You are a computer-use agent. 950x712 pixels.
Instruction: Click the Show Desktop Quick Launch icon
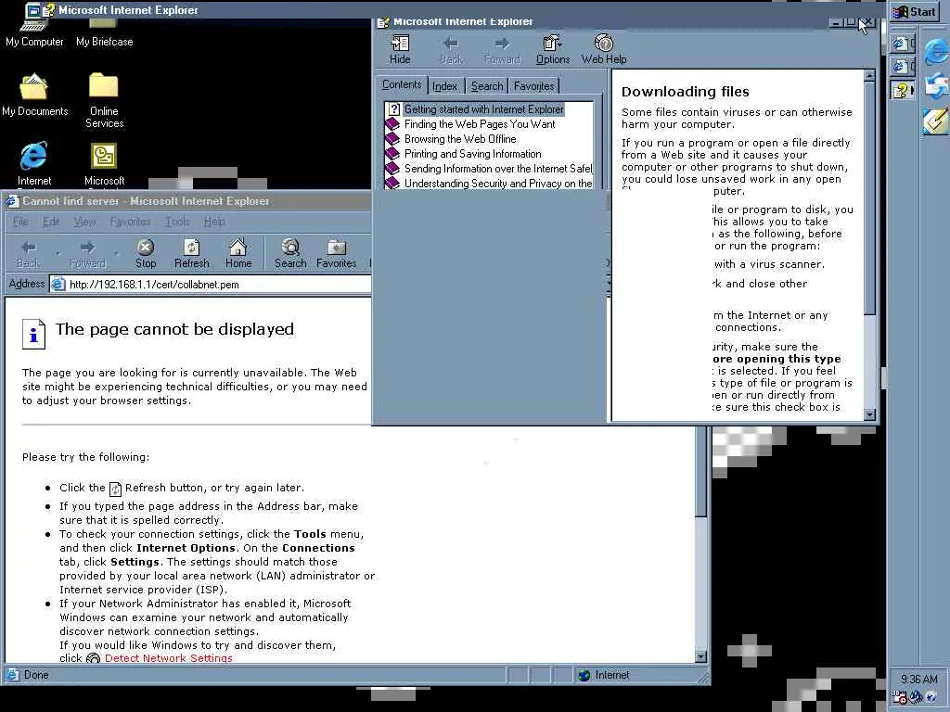click(936, 120)
